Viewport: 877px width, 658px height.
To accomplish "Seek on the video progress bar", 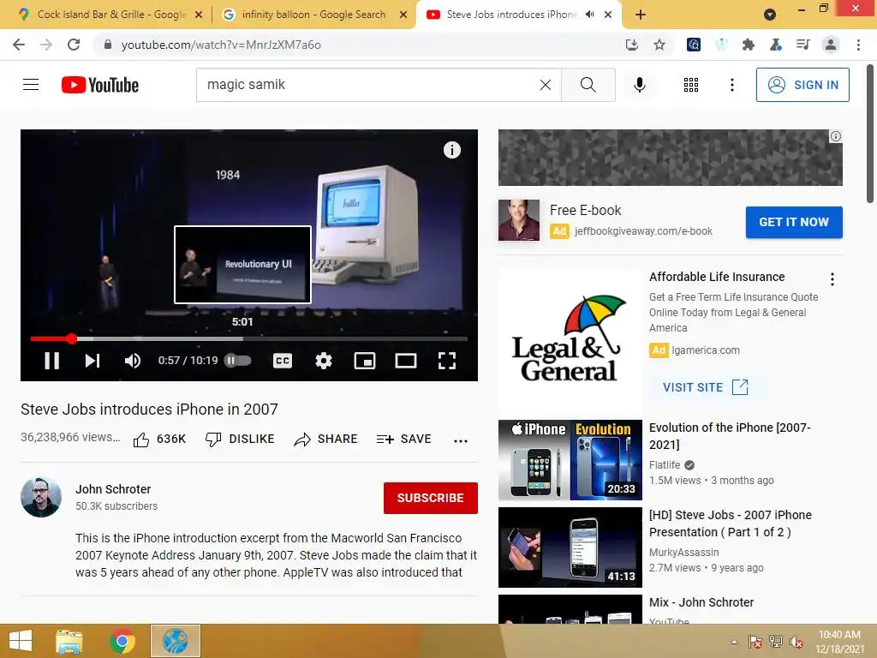I will pyautogui.click(x=249, y=338).
